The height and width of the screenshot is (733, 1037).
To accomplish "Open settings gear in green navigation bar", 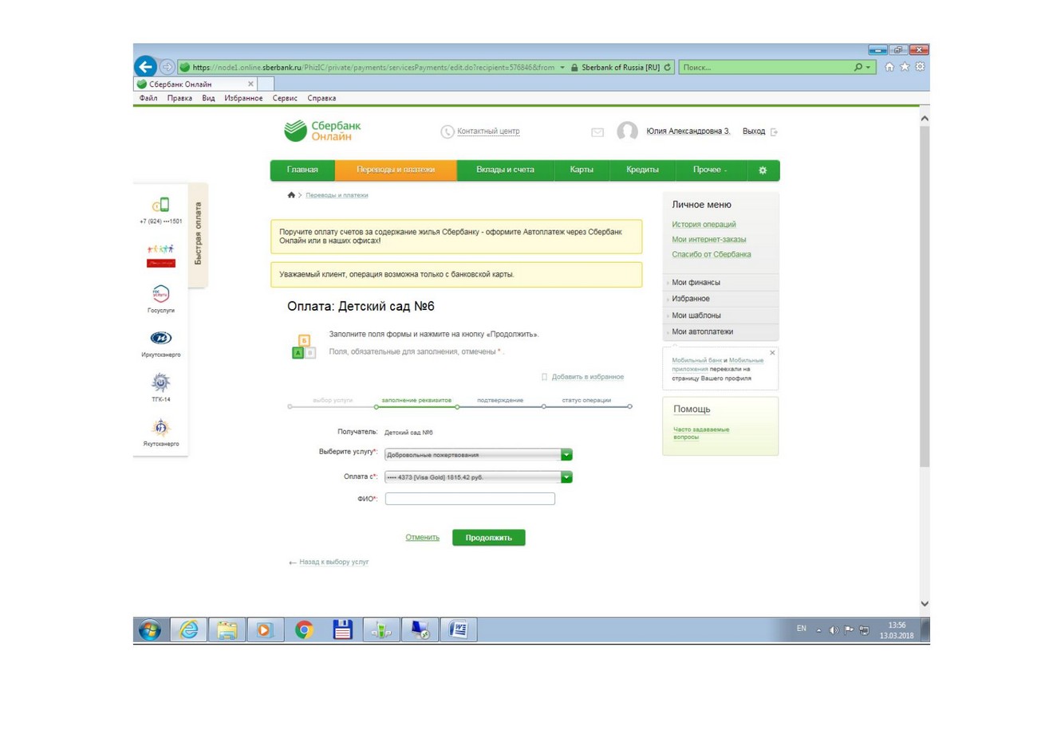I will [762, 171].
